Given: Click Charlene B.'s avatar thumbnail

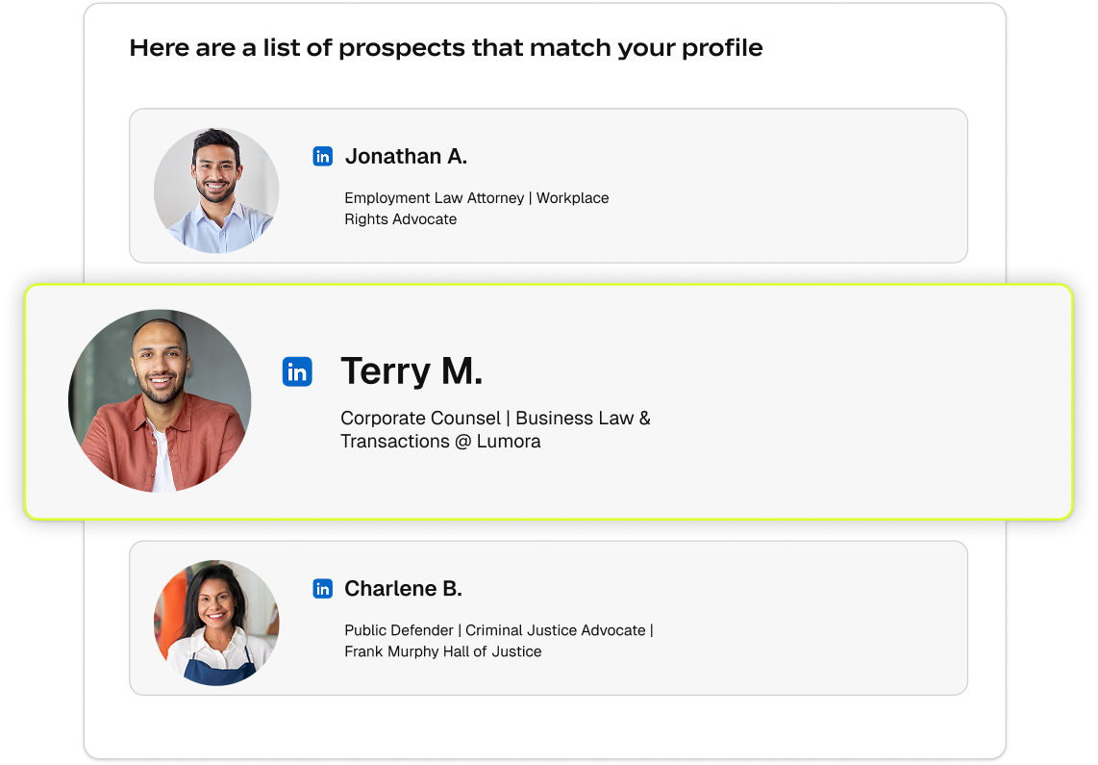Looking at the screenshot, I should pyautogui.click(x=216, y=623).
